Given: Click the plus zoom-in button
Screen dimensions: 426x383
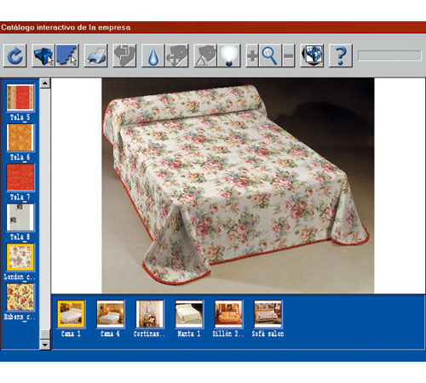Looking at the screenshot, I should click(252, 55).
